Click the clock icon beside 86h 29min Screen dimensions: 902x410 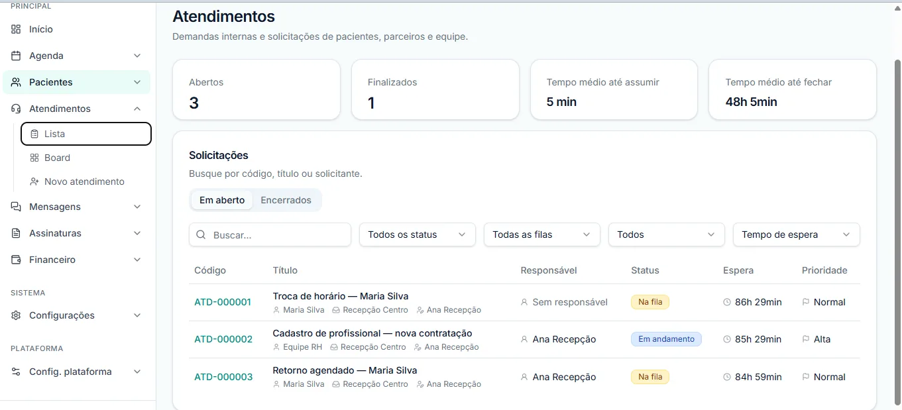point(727,302)
